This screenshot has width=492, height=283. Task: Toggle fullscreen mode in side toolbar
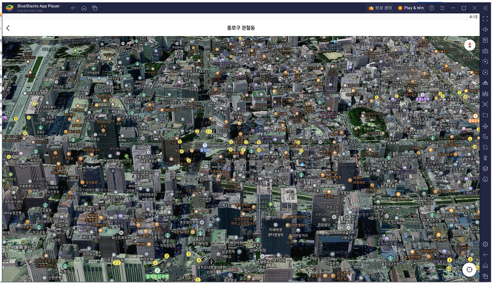coord(485,19)
